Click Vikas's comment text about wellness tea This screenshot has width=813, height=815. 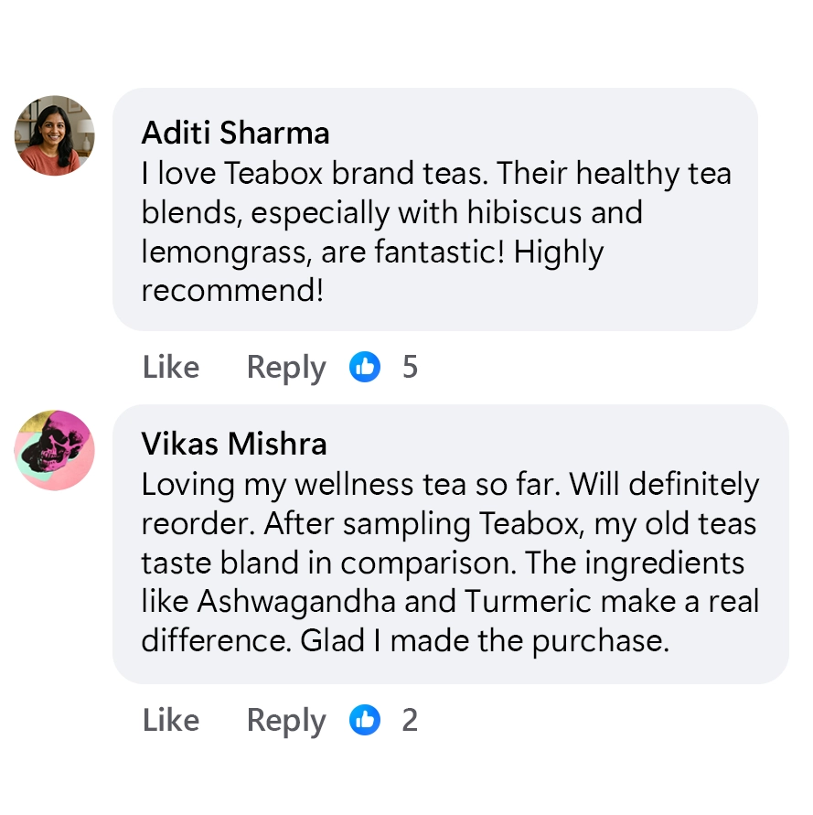click(450, 563)
